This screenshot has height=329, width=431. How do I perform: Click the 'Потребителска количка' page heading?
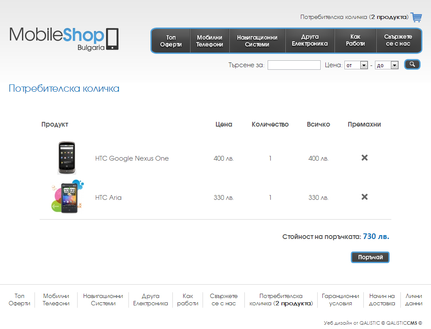click(64, 88)
